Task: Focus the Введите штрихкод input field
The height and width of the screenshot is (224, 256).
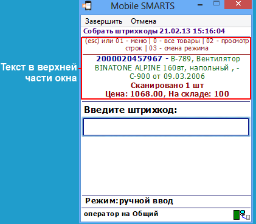Action: coord(166,127)
